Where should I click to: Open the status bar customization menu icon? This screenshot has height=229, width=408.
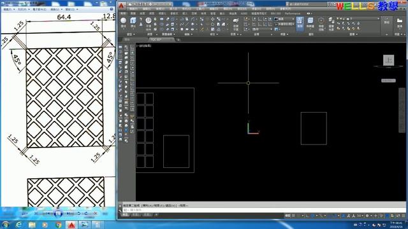click(x=404, y=216)
